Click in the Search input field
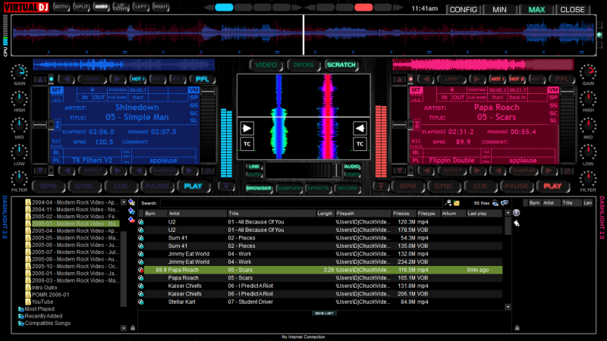Viewport: 607px width, 341px height. pos(301,203)
